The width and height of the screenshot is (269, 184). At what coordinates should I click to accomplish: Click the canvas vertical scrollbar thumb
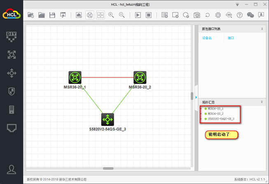click(192, 96)
